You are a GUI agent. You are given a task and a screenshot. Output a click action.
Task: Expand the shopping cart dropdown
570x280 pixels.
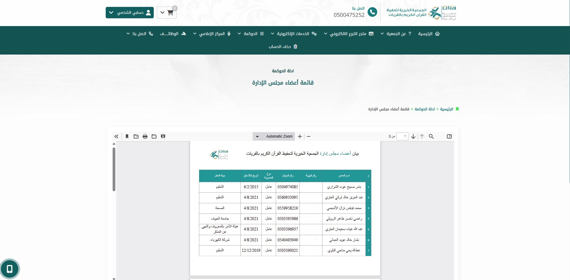(167, 13)
